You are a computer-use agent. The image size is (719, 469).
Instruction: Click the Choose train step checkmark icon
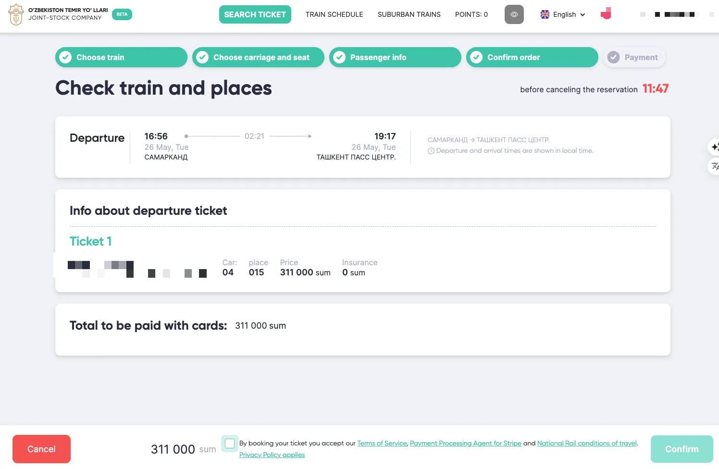point(65,57)
